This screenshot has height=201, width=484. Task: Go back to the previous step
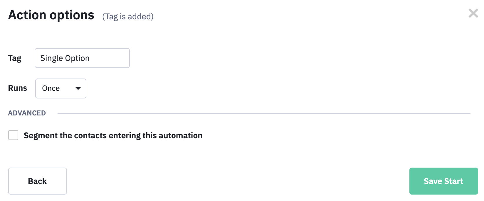coord(38,181)
